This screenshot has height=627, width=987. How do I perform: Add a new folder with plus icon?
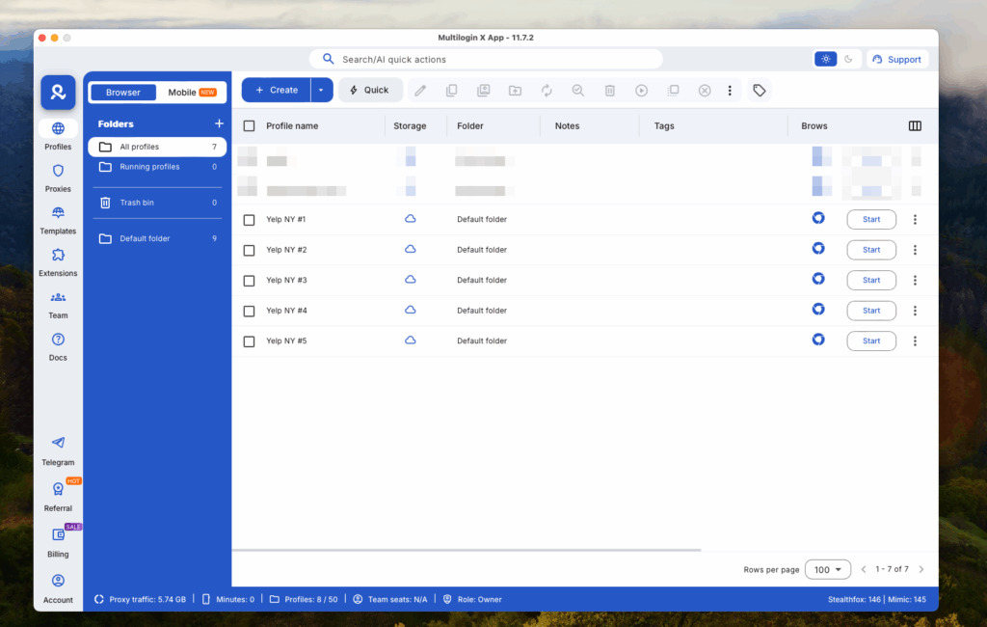click(219, 123)
